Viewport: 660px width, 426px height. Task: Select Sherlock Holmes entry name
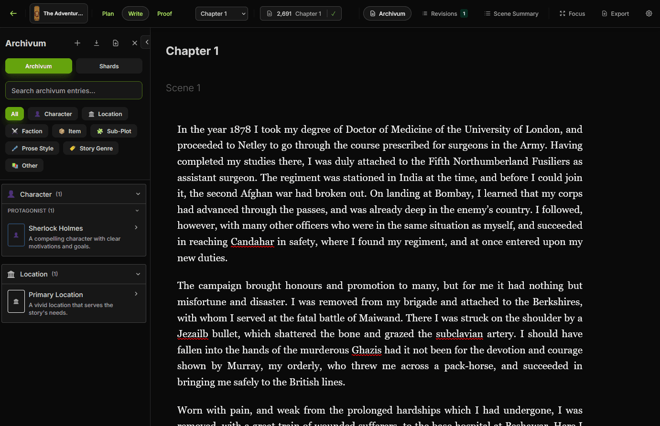[55, 228]
